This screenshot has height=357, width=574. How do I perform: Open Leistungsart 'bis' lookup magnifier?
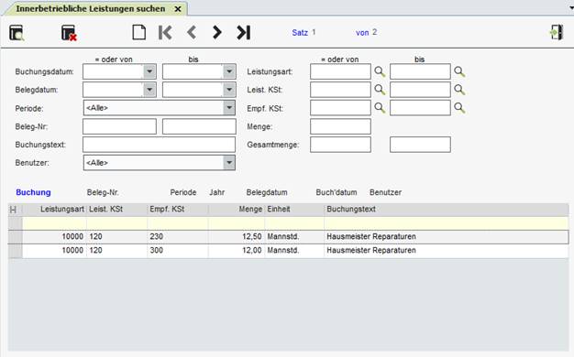point(459,71)
